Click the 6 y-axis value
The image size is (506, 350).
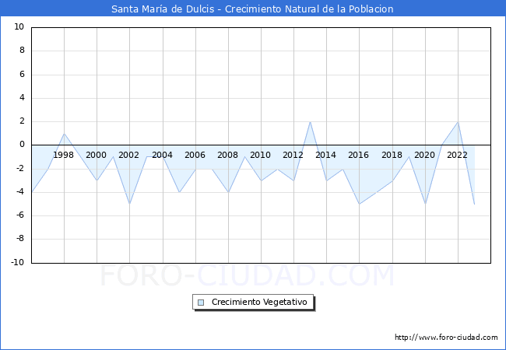[22, 74]
